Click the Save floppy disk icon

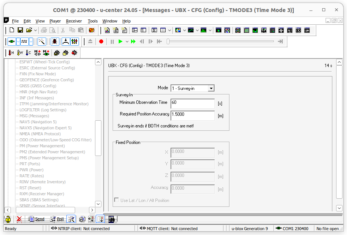pyautogui.click(x=20, y=30)
